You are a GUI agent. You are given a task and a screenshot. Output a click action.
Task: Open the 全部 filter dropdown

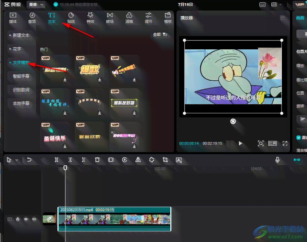pyautogui.click(x=160, y=34)
